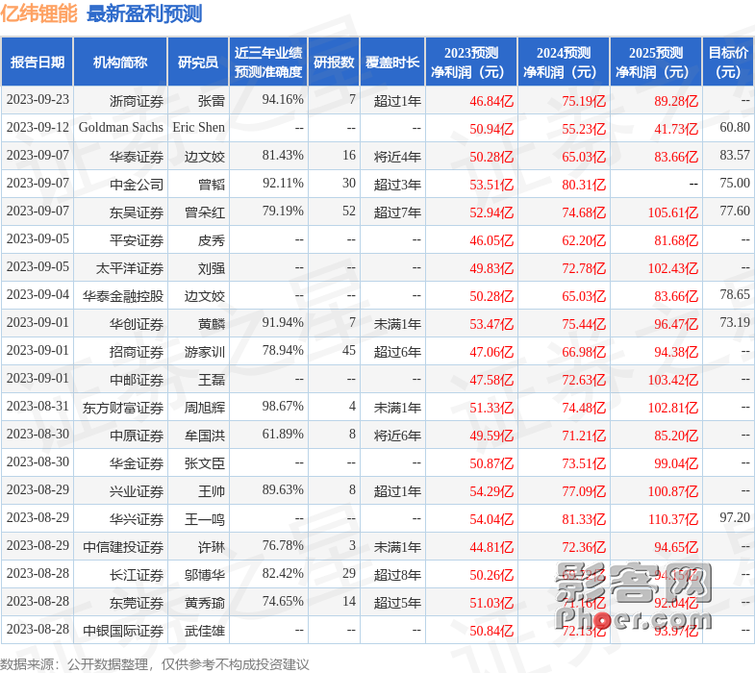
Task: Click the 2023-08-31 report date
Action: 38,407
